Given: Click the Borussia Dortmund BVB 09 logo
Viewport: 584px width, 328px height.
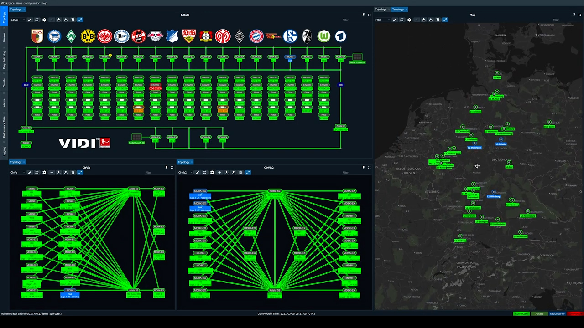Looking at the screenshot, I should coord(88,36).
